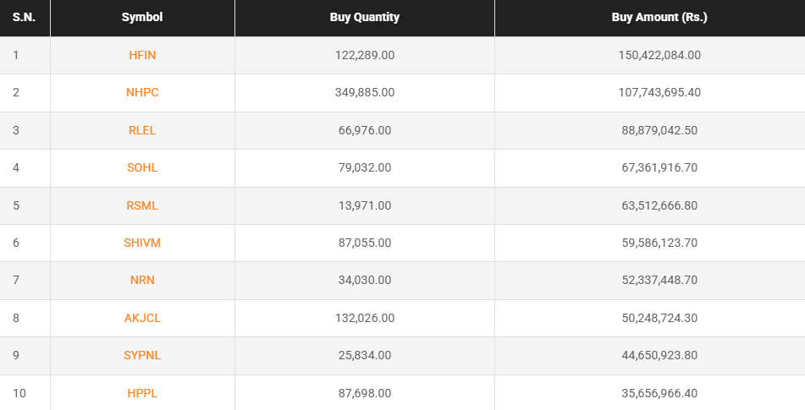
Task: Click AKJCL buy amount 50,248,724.30
Action: (659, 318)
